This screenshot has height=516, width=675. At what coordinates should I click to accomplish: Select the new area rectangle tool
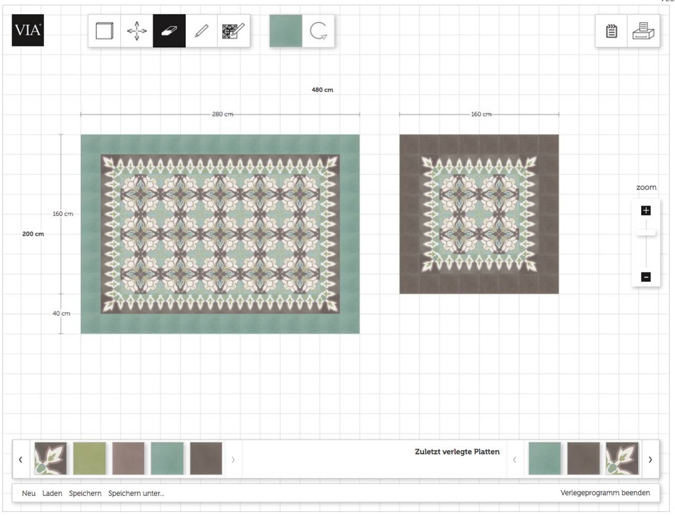coord(104,31)
